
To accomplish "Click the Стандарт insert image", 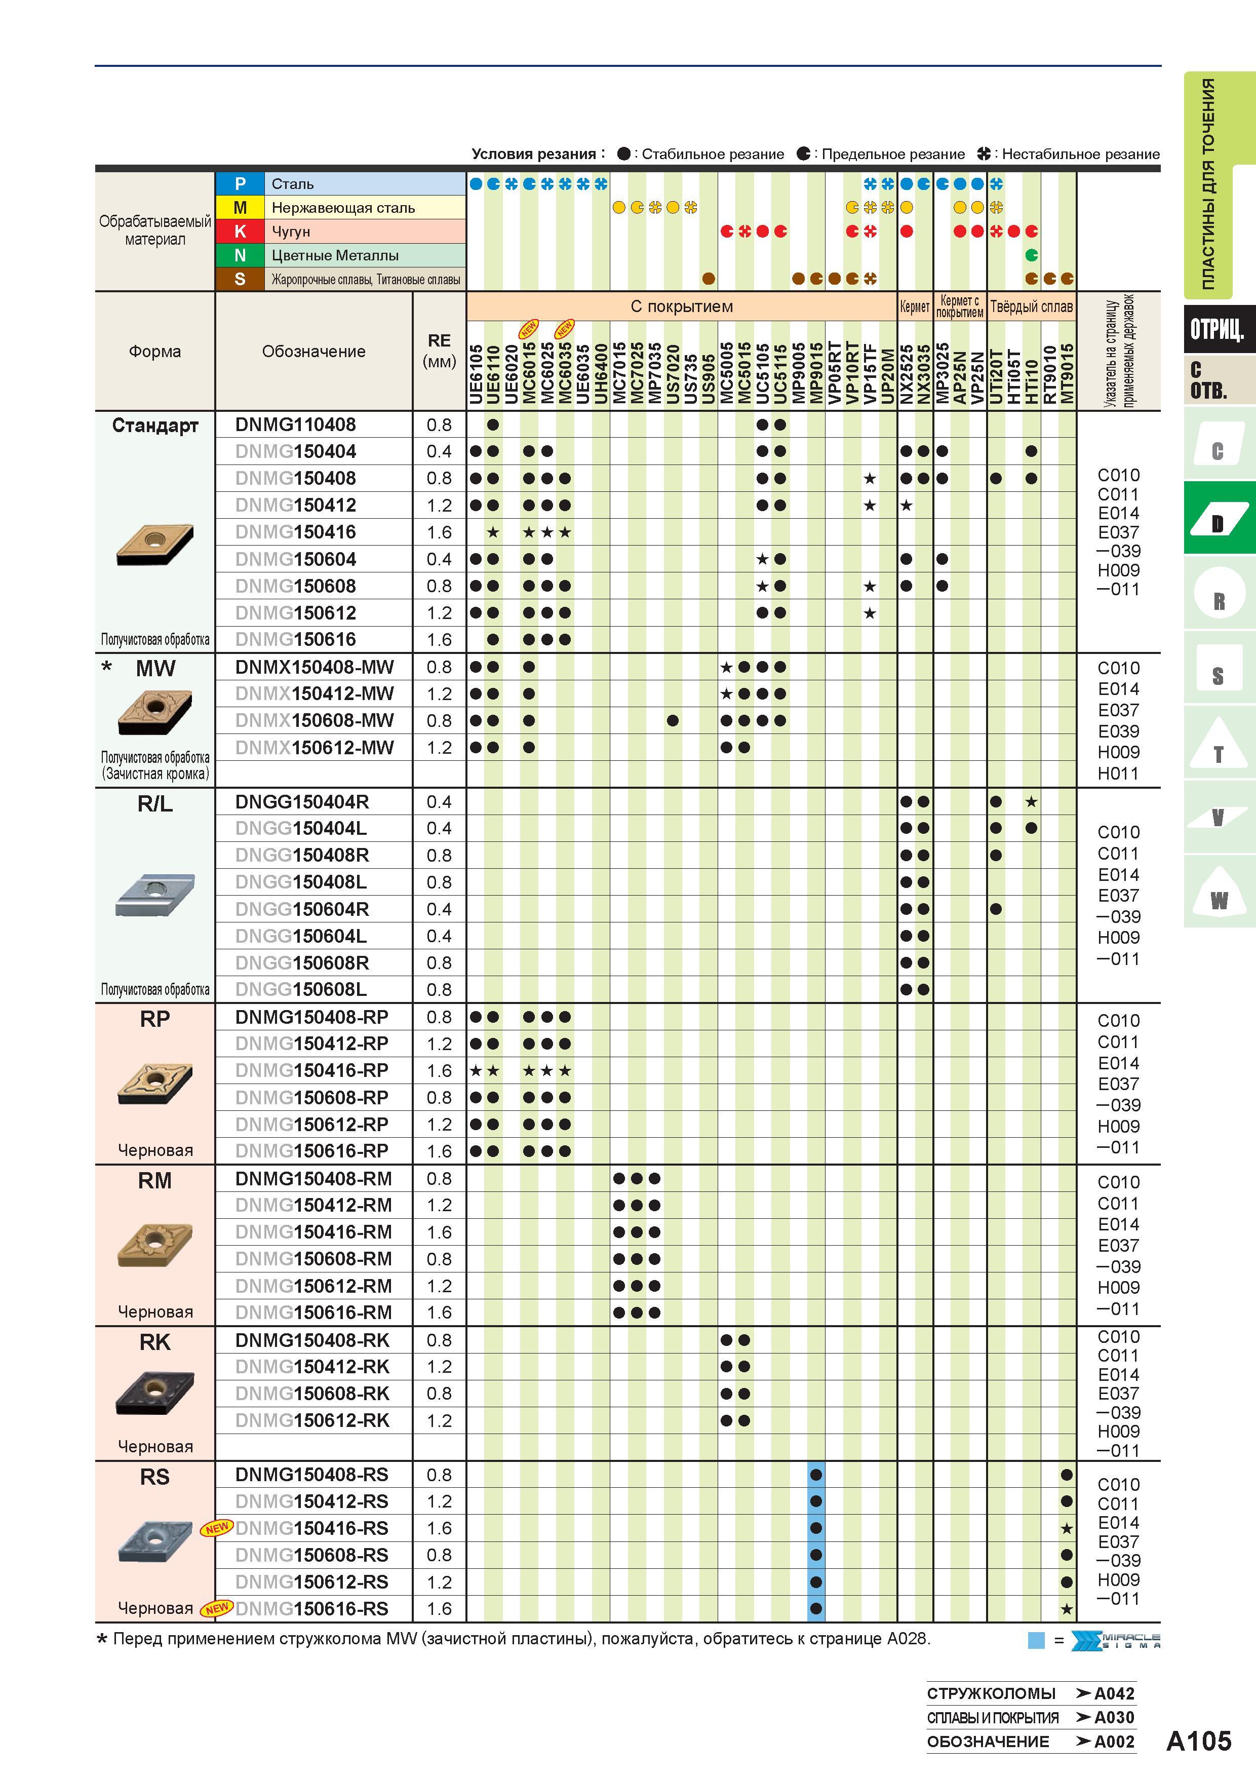I will point(155,544).
